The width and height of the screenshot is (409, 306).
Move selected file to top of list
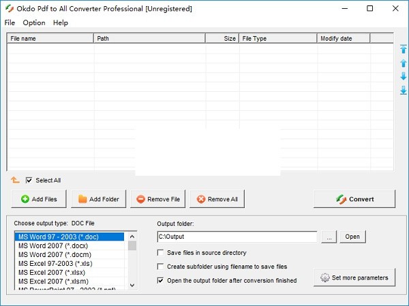403,49
